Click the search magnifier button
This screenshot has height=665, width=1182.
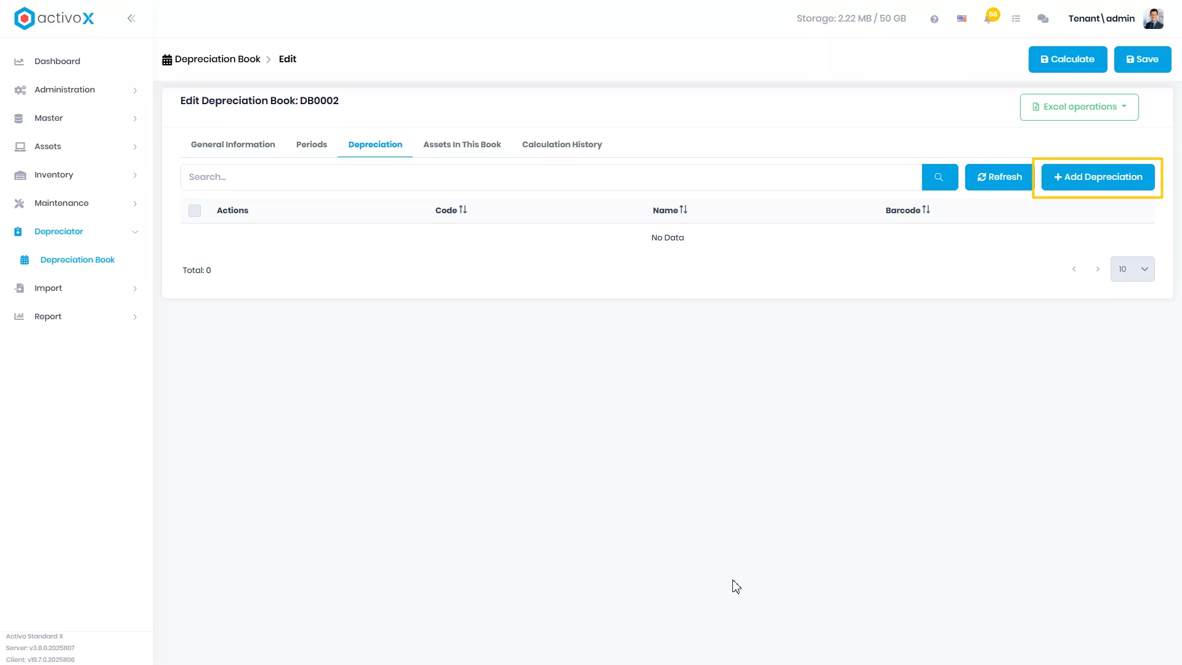(939, 177)
